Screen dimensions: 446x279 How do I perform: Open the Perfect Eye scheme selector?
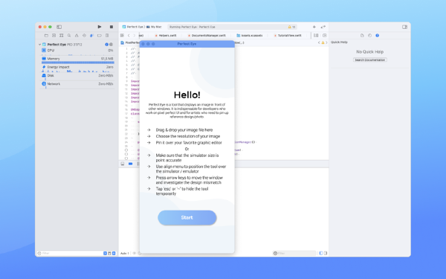tap(133, 27)
